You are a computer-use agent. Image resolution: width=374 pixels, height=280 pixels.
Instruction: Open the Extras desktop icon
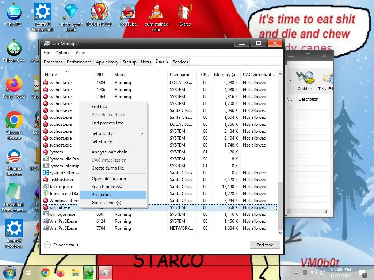(x=185, y=15)
